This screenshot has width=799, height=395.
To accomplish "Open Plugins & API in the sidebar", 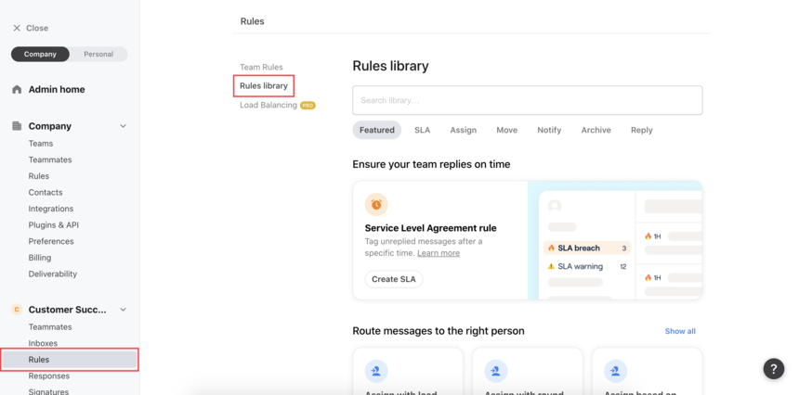I will pyautogui.click(x=54, y=224).
